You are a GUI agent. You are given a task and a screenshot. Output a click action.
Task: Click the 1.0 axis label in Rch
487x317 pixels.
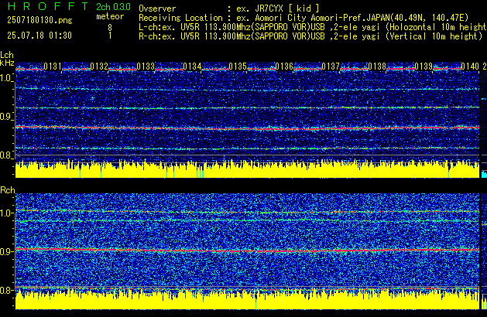[x=5, y=213]
